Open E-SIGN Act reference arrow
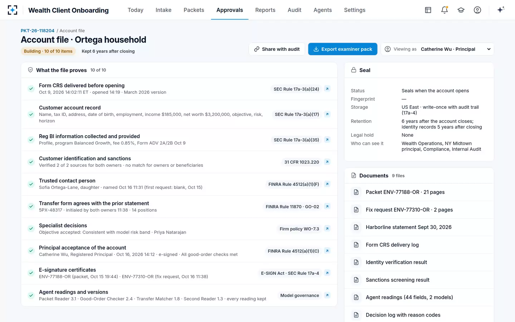 [327, 273]
